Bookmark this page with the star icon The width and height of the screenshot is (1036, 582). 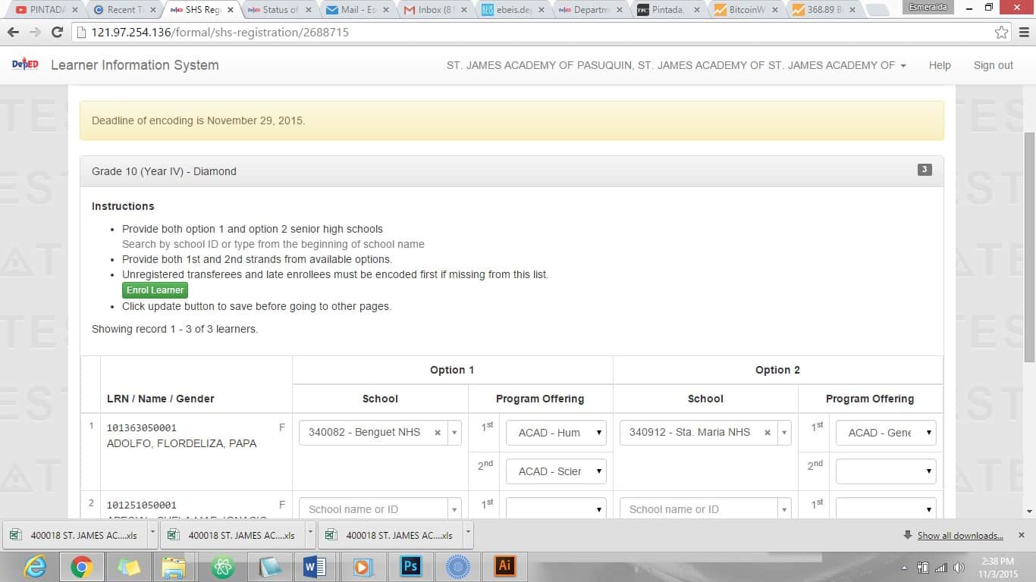point(1002,33)
